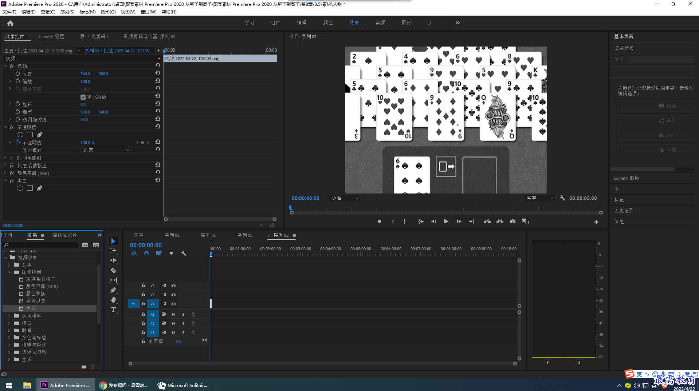Toggle animation stopwatch for Position

(x=17, y=73)
